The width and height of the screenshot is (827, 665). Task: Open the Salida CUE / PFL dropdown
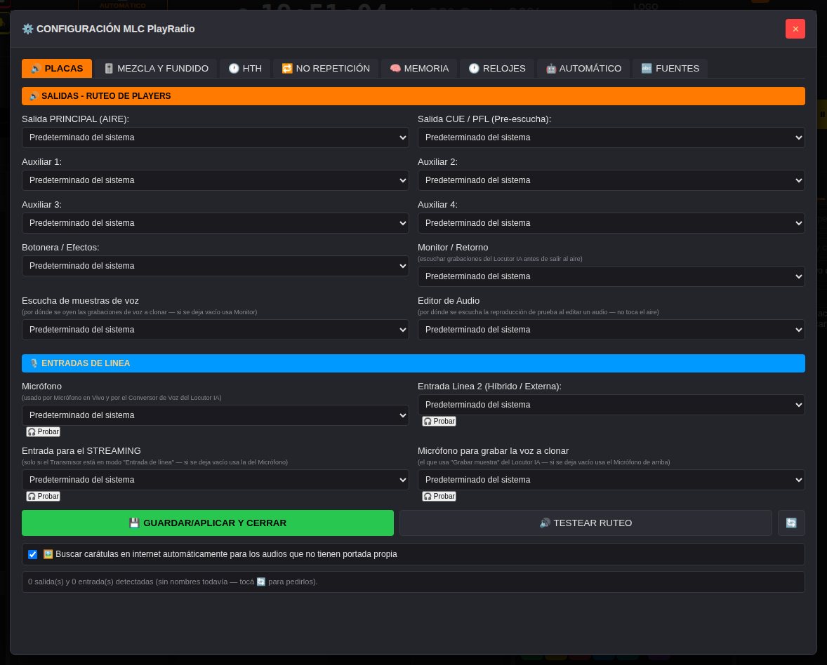pyautogui.click(x=611, y=137)
